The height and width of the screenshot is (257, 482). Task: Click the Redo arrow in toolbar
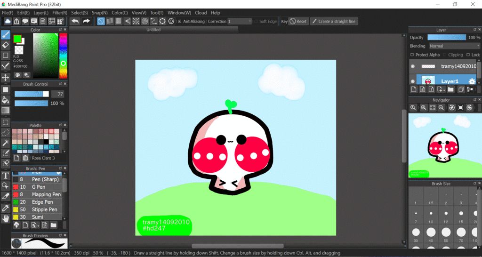[87, 21]
